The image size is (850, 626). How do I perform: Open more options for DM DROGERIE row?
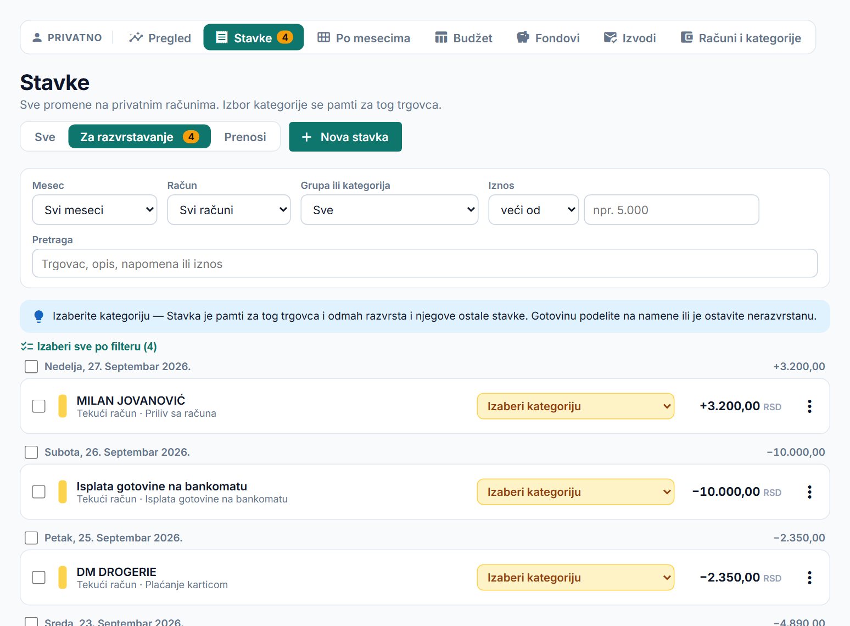[809, 578]
